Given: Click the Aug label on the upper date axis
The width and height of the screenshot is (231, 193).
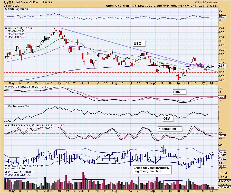Looking at the screenshot, I should pos(114,83).
